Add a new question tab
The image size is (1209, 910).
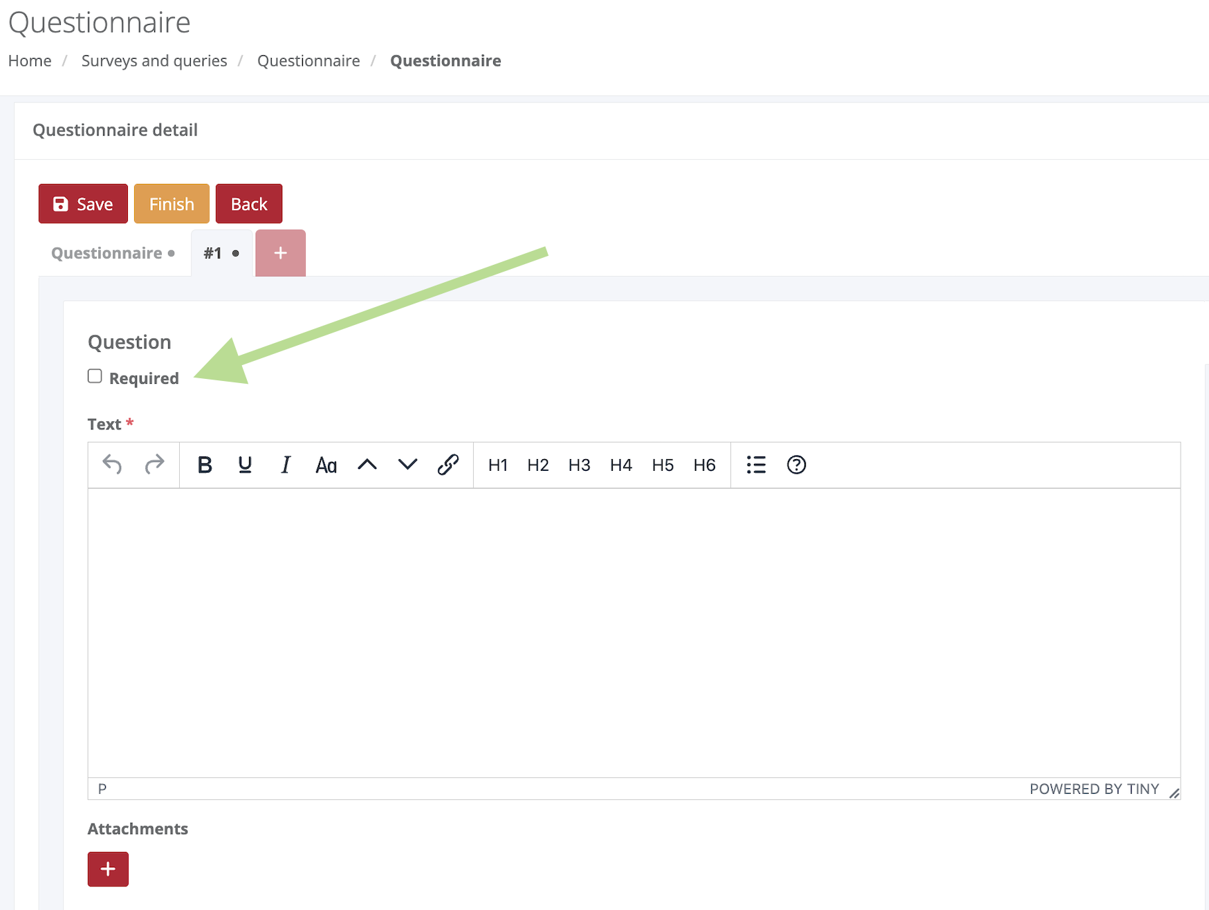pos(280,253)
